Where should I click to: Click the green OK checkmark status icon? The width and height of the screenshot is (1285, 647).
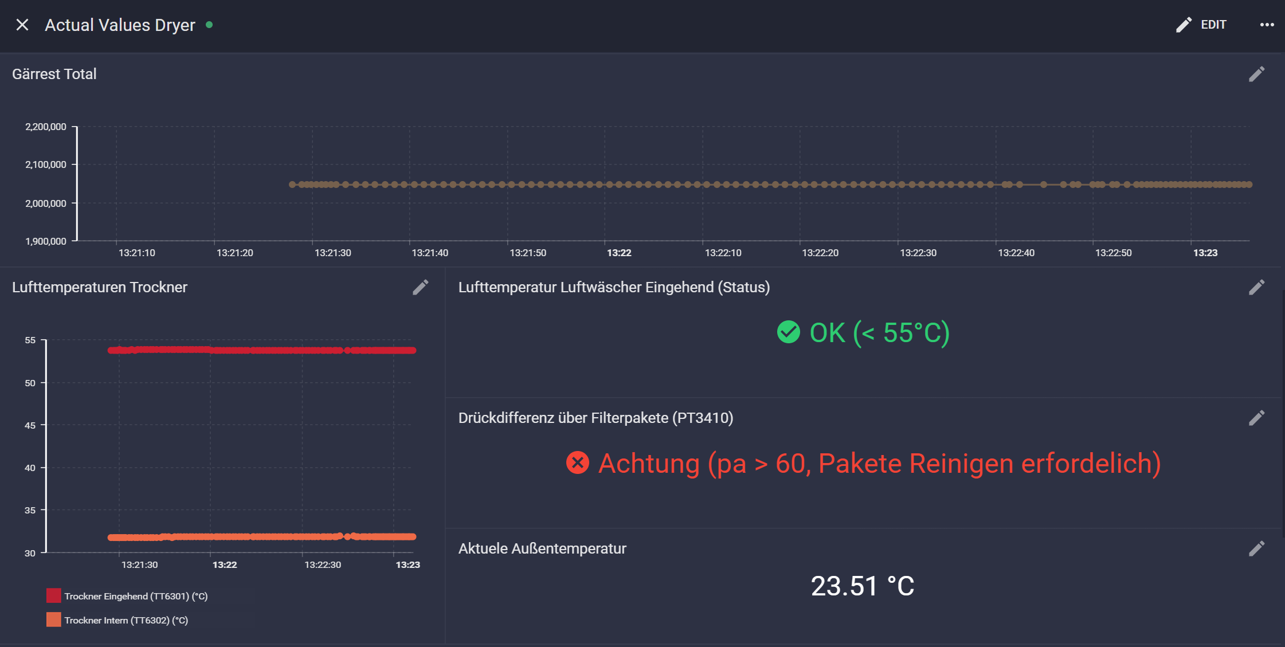click(788, 332)
